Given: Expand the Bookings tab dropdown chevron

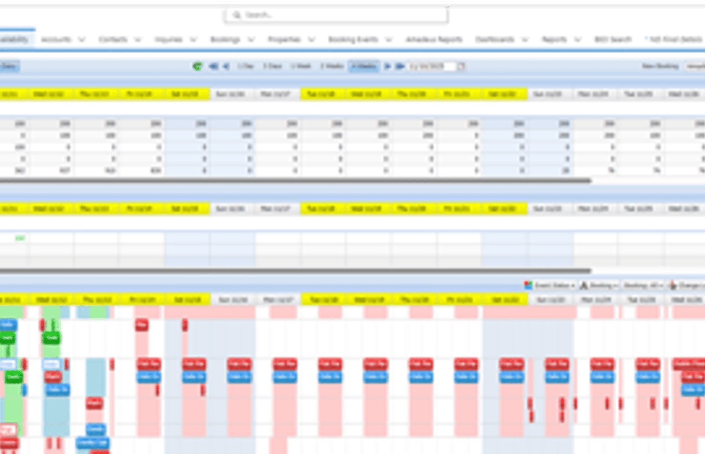Looking at the screenshot, I should (x=251, y=40).
